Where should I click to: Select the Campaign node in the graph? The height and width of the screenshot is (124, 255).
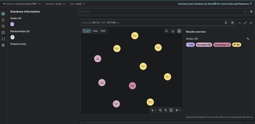point(132,86)
